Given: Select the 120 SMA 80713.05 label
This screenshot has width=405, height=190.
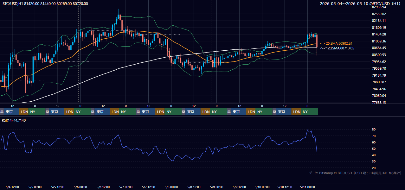Looking at the screenshot, I should coord(337,48).
